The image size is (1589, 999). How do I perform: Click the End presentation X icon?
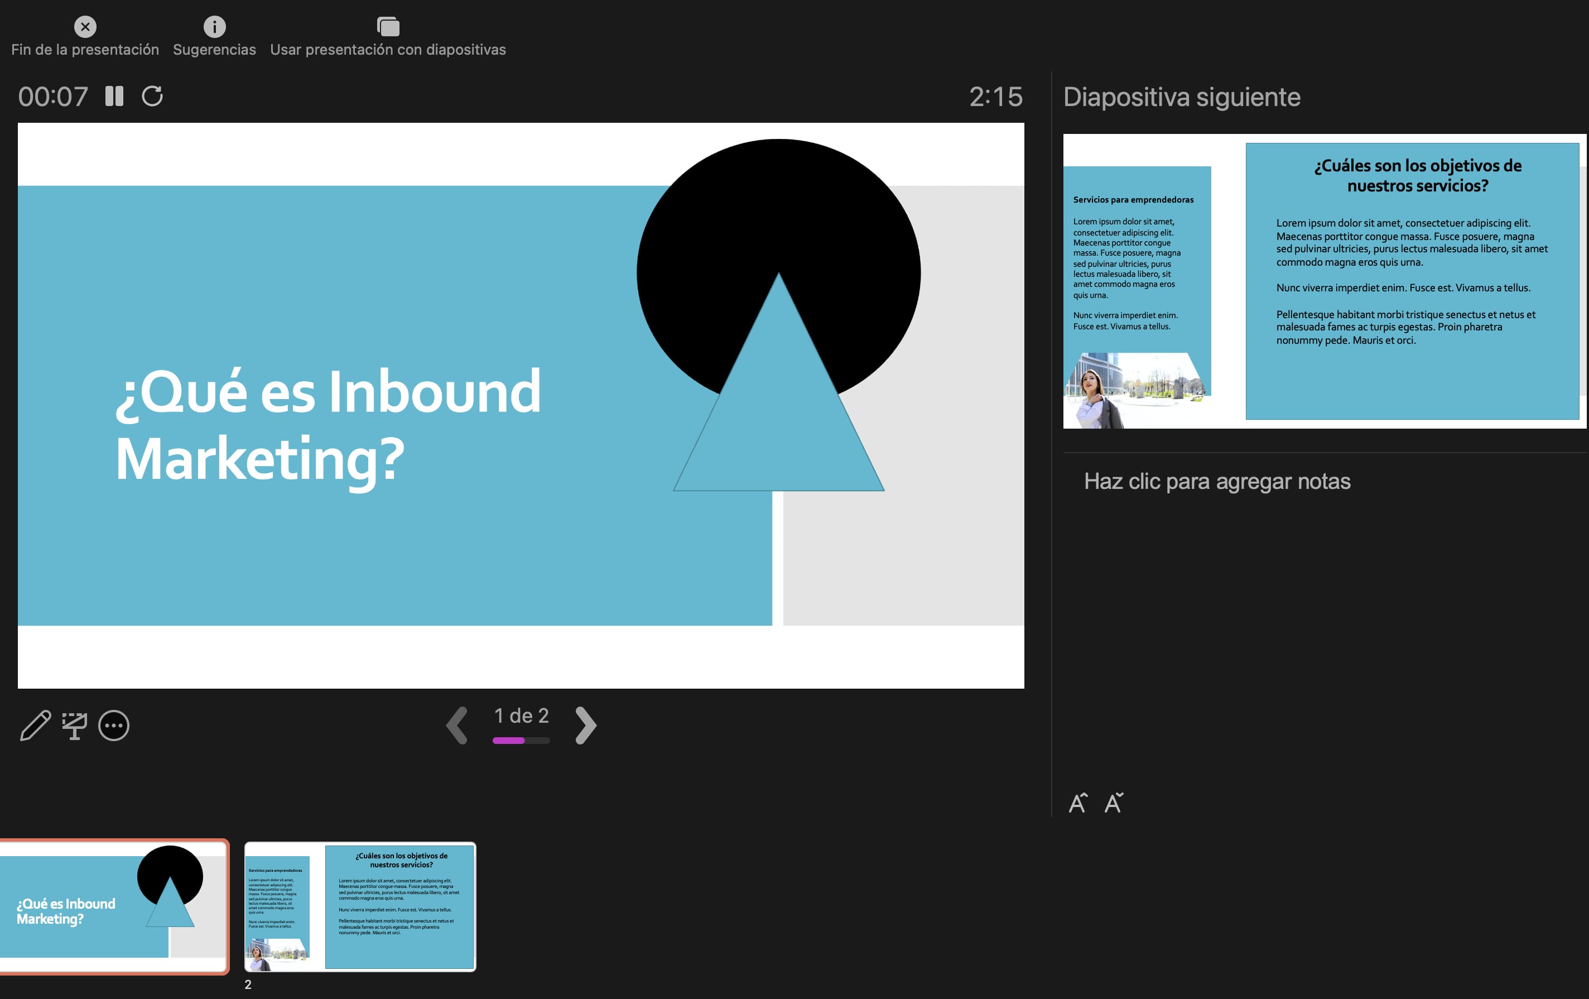pos(85,26)
